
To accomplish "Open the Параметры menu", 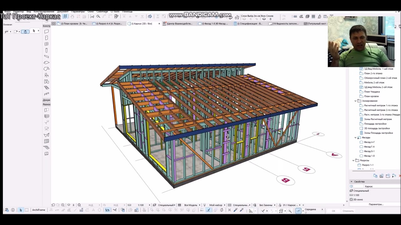I will click(78, 12).
